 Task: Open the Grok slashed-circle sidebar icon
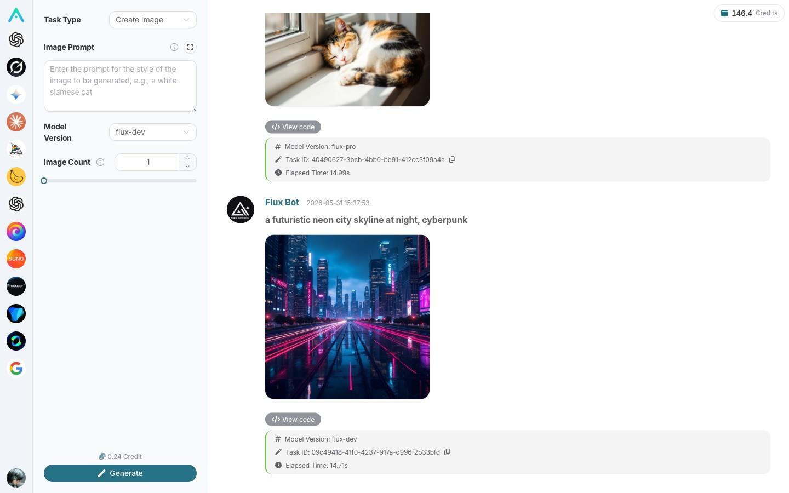(16, 67)
